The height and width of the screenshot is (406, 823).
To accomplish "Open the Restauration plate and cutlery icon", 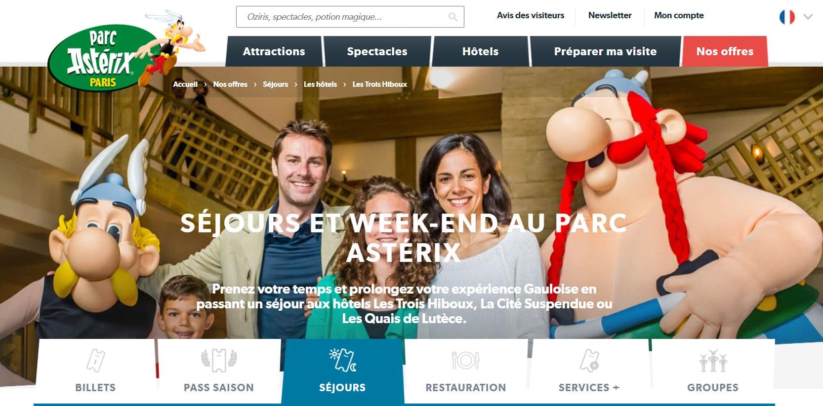I will (465, 360).
